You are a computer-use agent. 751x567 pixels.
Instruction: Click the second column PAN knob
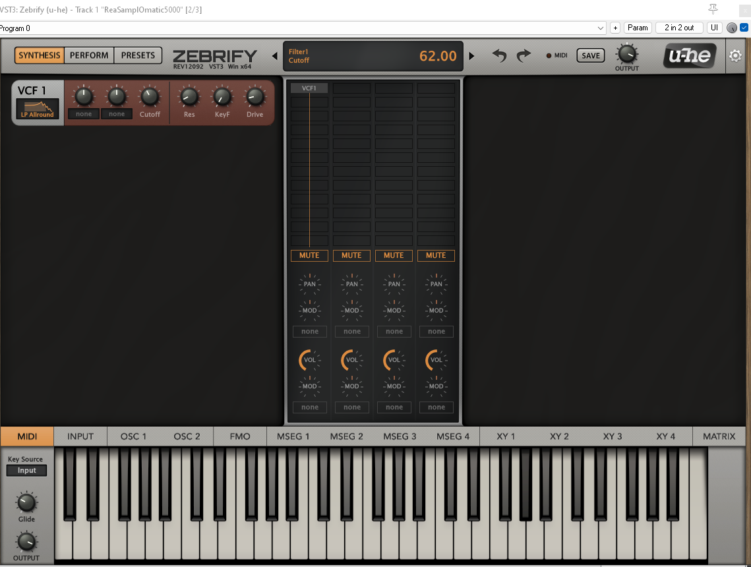tap(352, 284)
